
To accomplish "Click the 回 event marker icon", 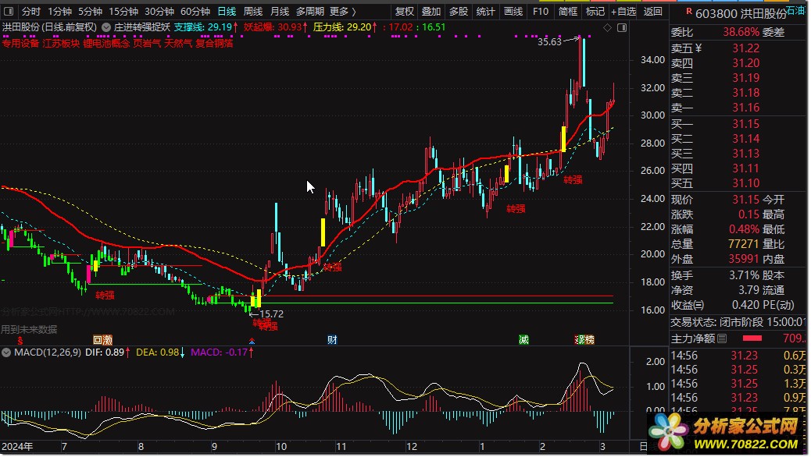I will point(98,340).
